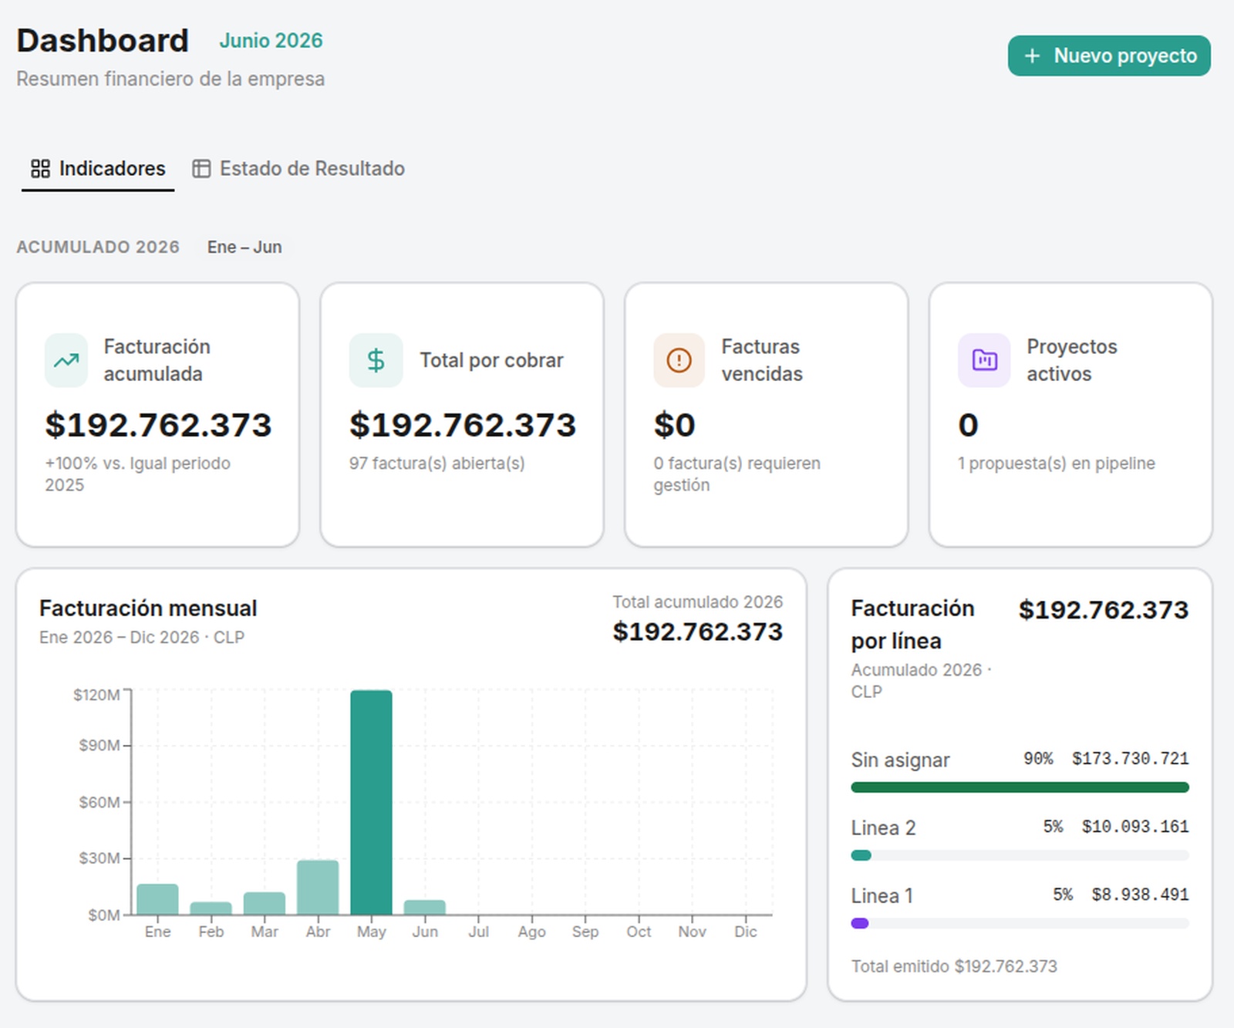Image resolution: width=1234 pixels, height=1028 pixels.
Task: Click the Resumen financiero de la empresa subtitle
Action: [170, 79]
